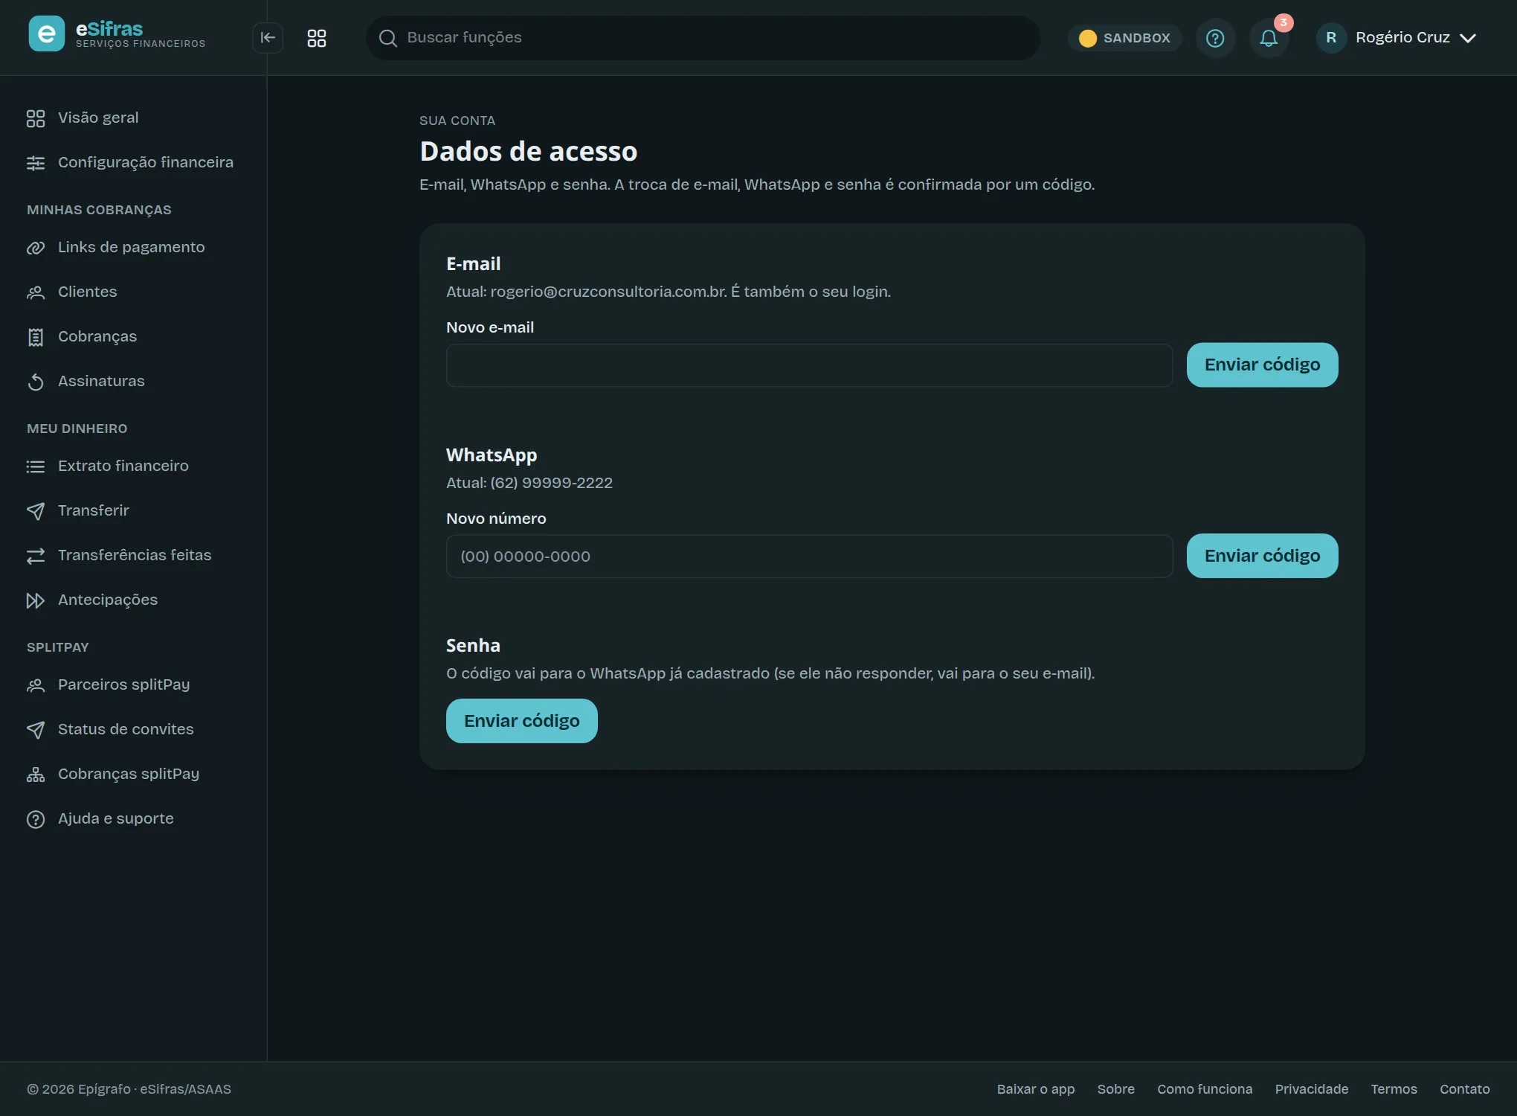Toggle the SANDBOX environment badge

[1124, 38]
